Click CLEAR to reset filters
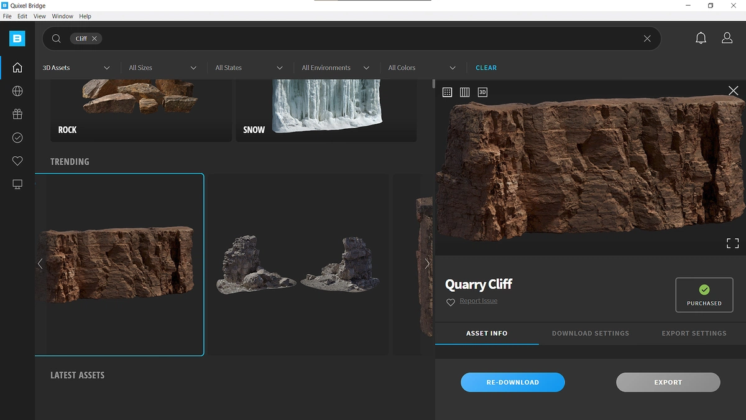Screen dimensions: 746x420 486,68
